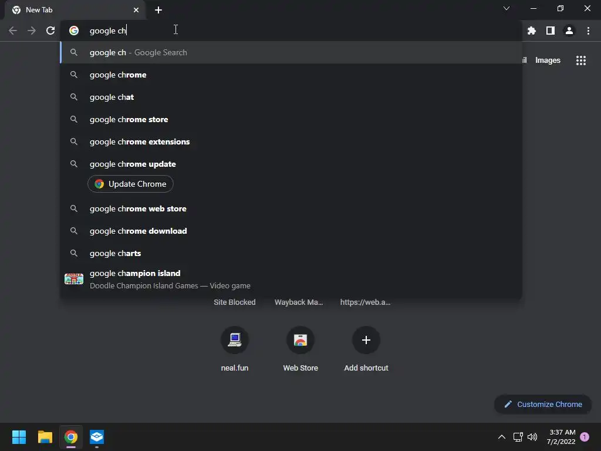601x451 pixels.
Task: Open the clock and date flyout
Action: pyautogui.click(x=561, y=437)
